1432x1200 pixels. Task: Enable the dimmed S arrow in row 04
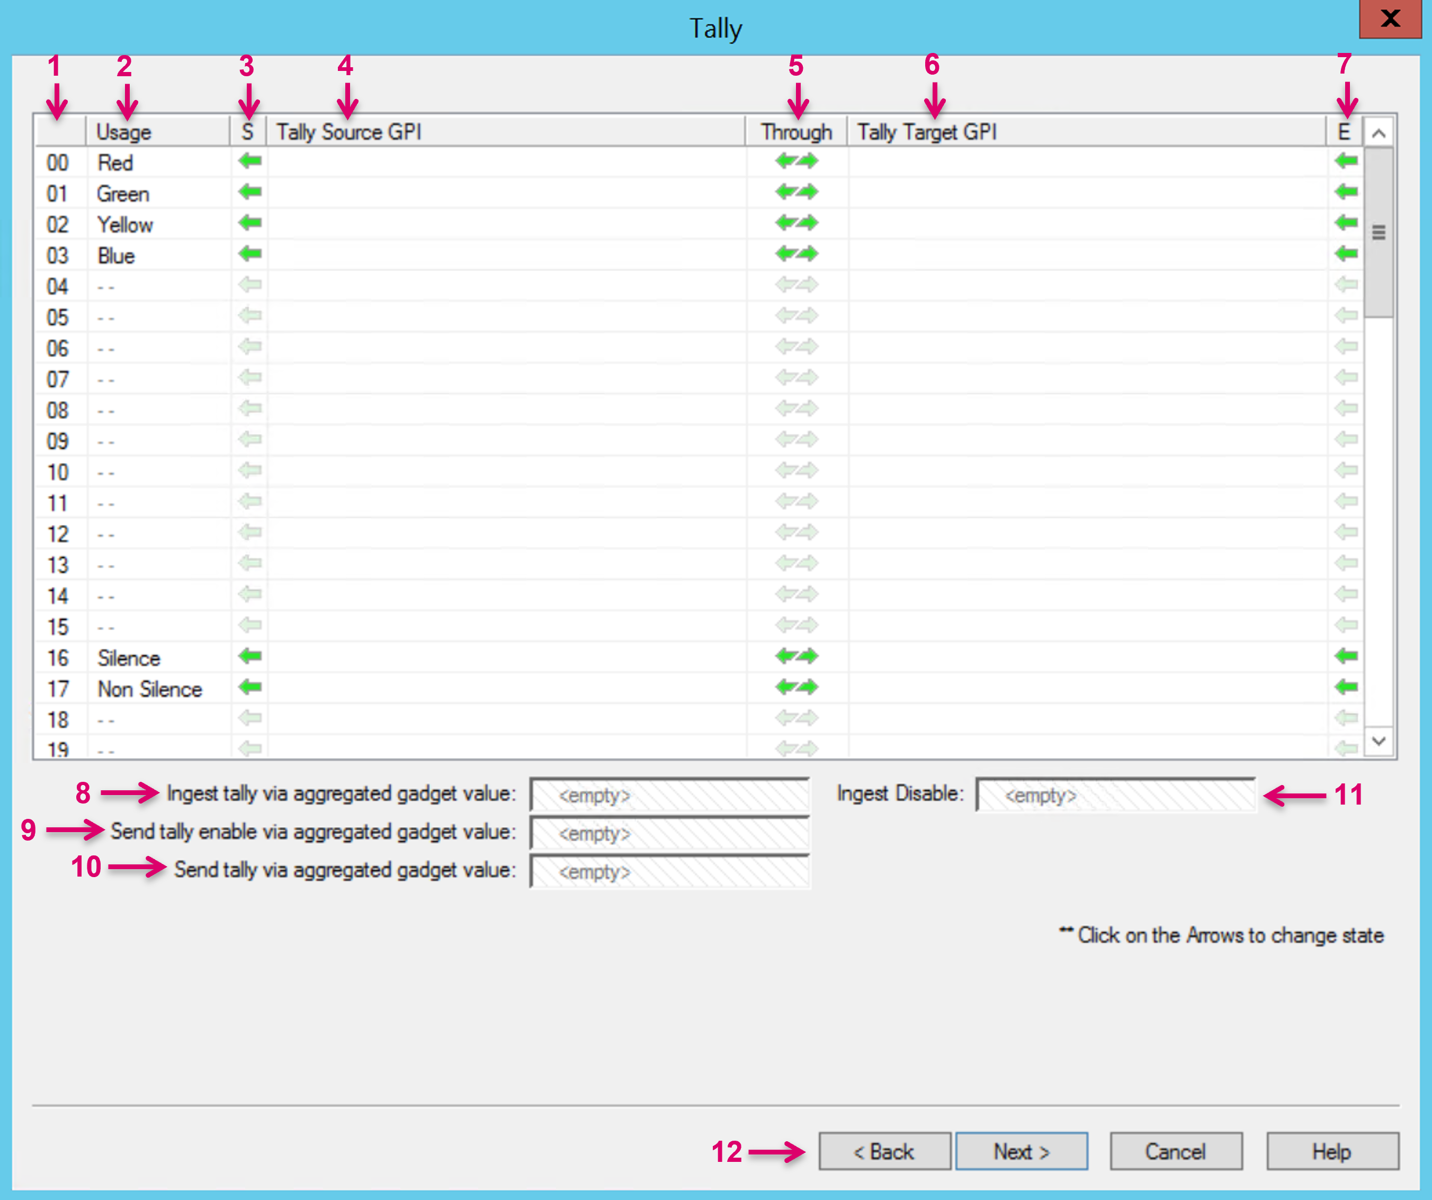(250, 285)
